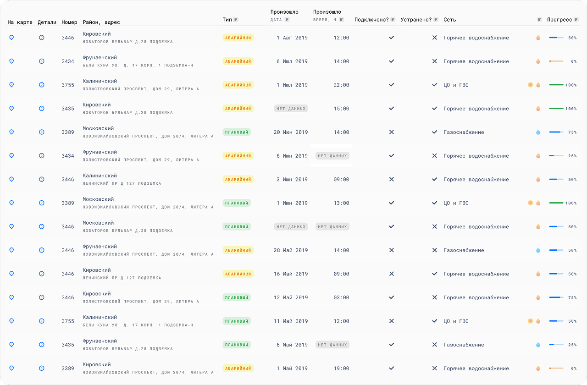Click the map pin on the bottom 3389 row
Image resolution: width=587 pixels, height=385 pixels.
click(x=11, y=368)
